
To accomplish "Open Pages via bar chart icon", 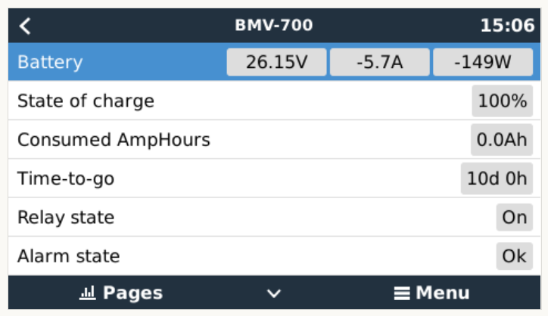I will pyautogui.click(x=86, y=293).
